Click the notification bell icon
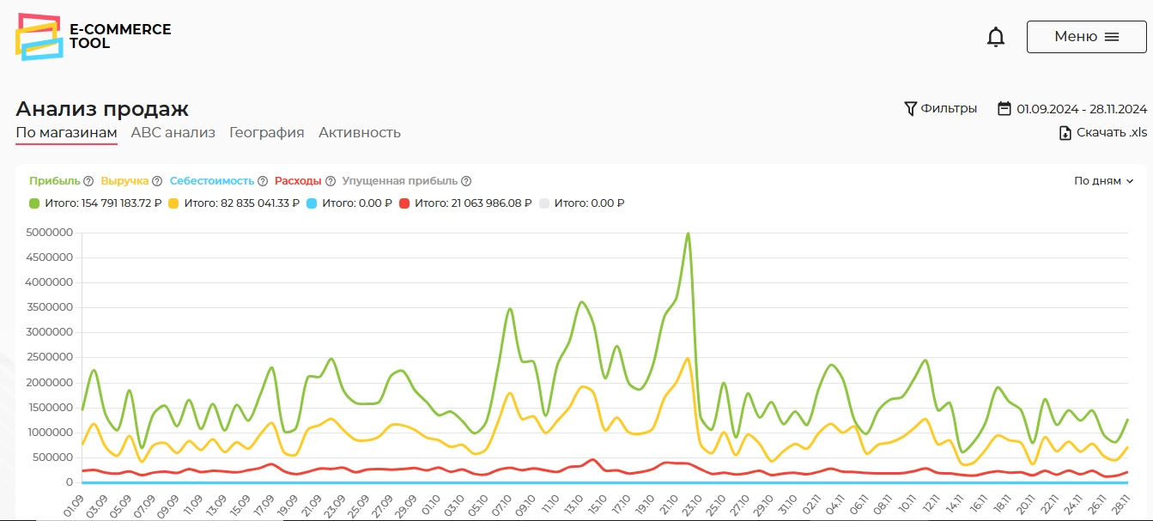This screenshot has height=521, width=1153. 996,37
